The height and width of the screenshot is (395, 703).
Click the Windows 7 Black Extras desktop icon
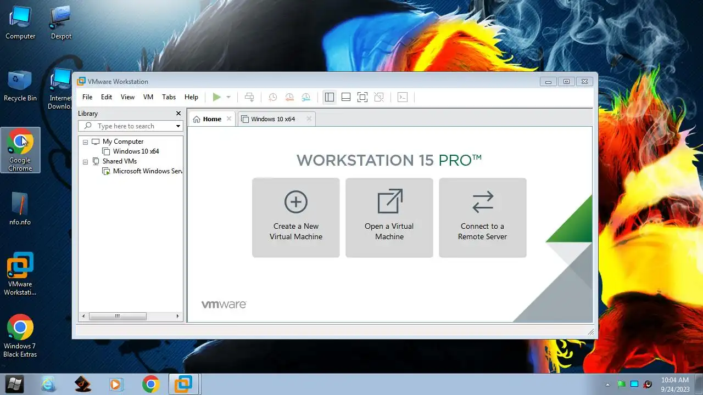point(20,336)
